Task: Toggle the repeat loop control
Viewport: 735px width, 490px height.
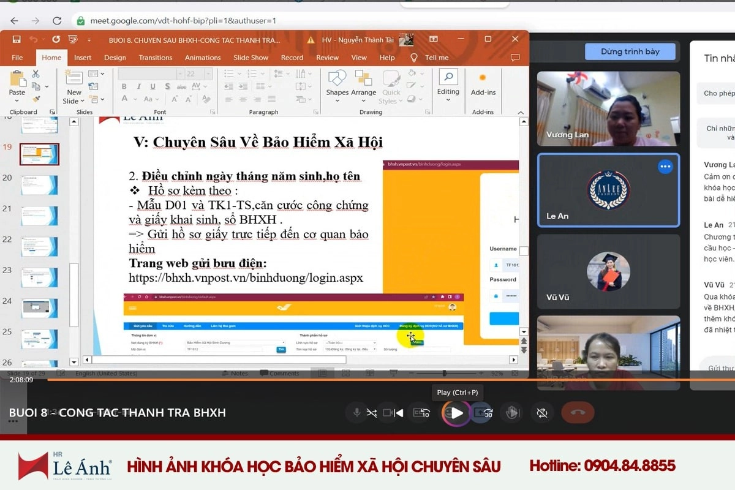Action: [541, 413]
